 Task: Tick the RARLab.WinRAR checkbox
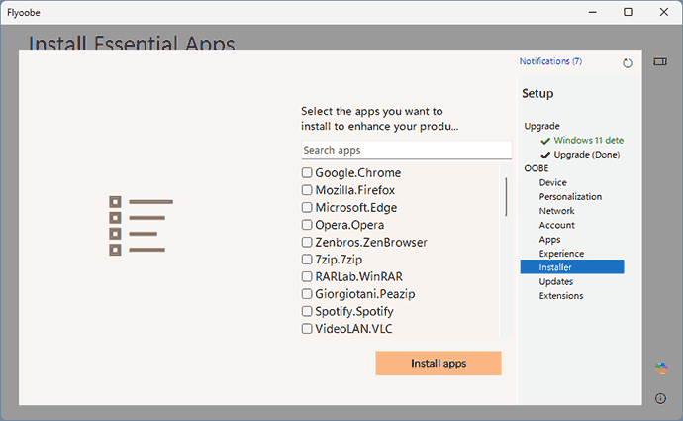tap(307, 276)
